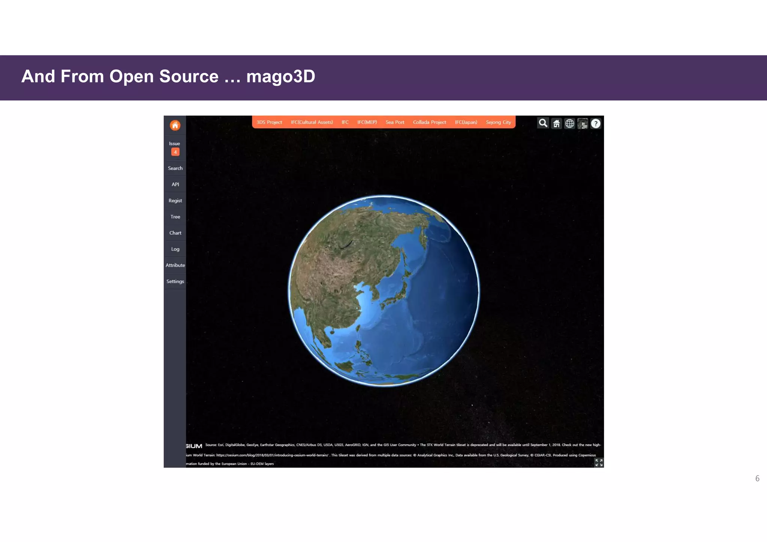
Task: Click the Cesium home view icon
Action: [x=557, y=124]
